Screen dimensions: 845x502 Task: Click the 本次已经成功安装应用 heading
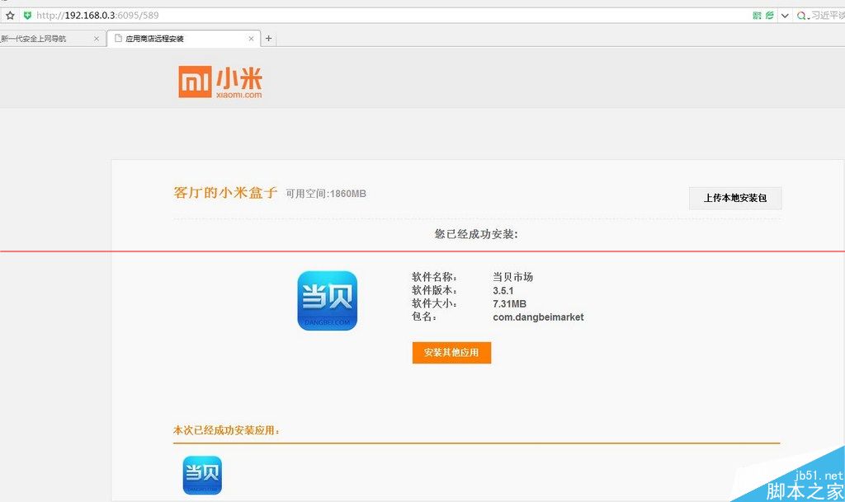[226, 430]
